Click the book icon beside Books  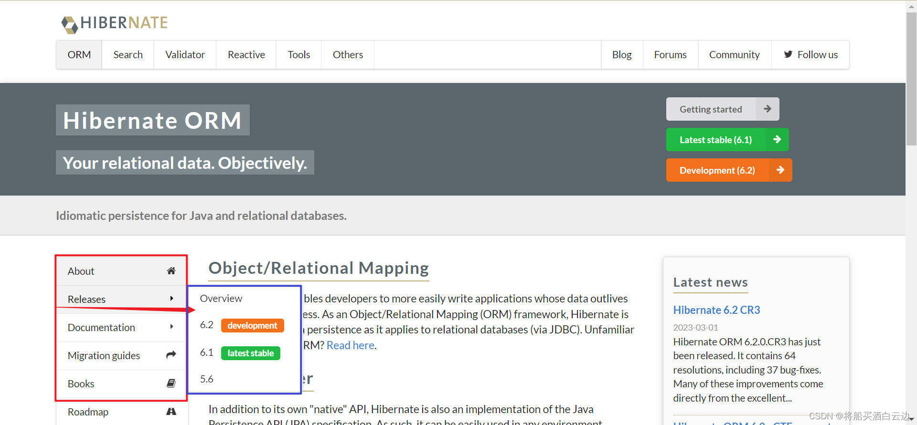(171, 383)
